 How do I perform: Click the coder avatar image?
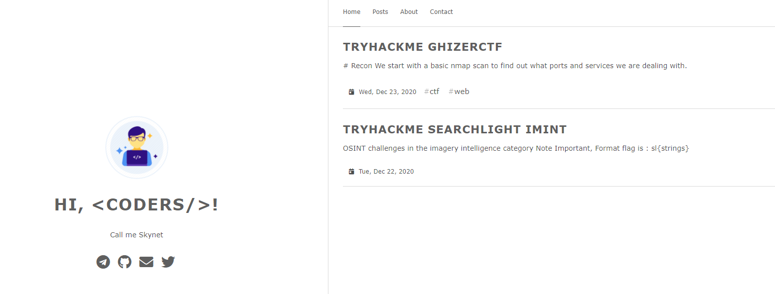137,147
